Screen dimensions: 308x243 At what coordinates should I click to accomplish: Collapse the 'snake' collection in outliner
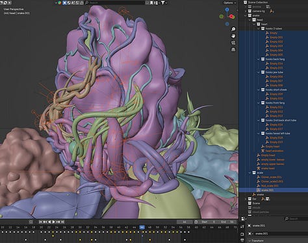[x=246, y=16]
